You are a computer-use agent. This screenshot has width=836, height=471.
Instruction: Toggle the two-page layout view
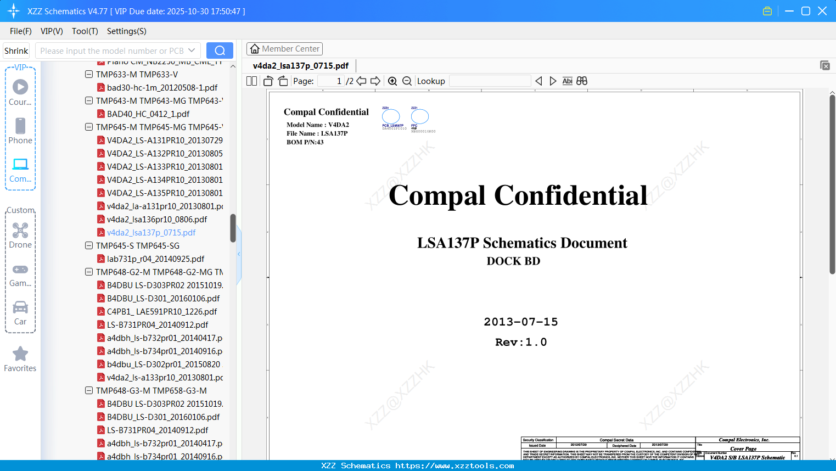252,81
